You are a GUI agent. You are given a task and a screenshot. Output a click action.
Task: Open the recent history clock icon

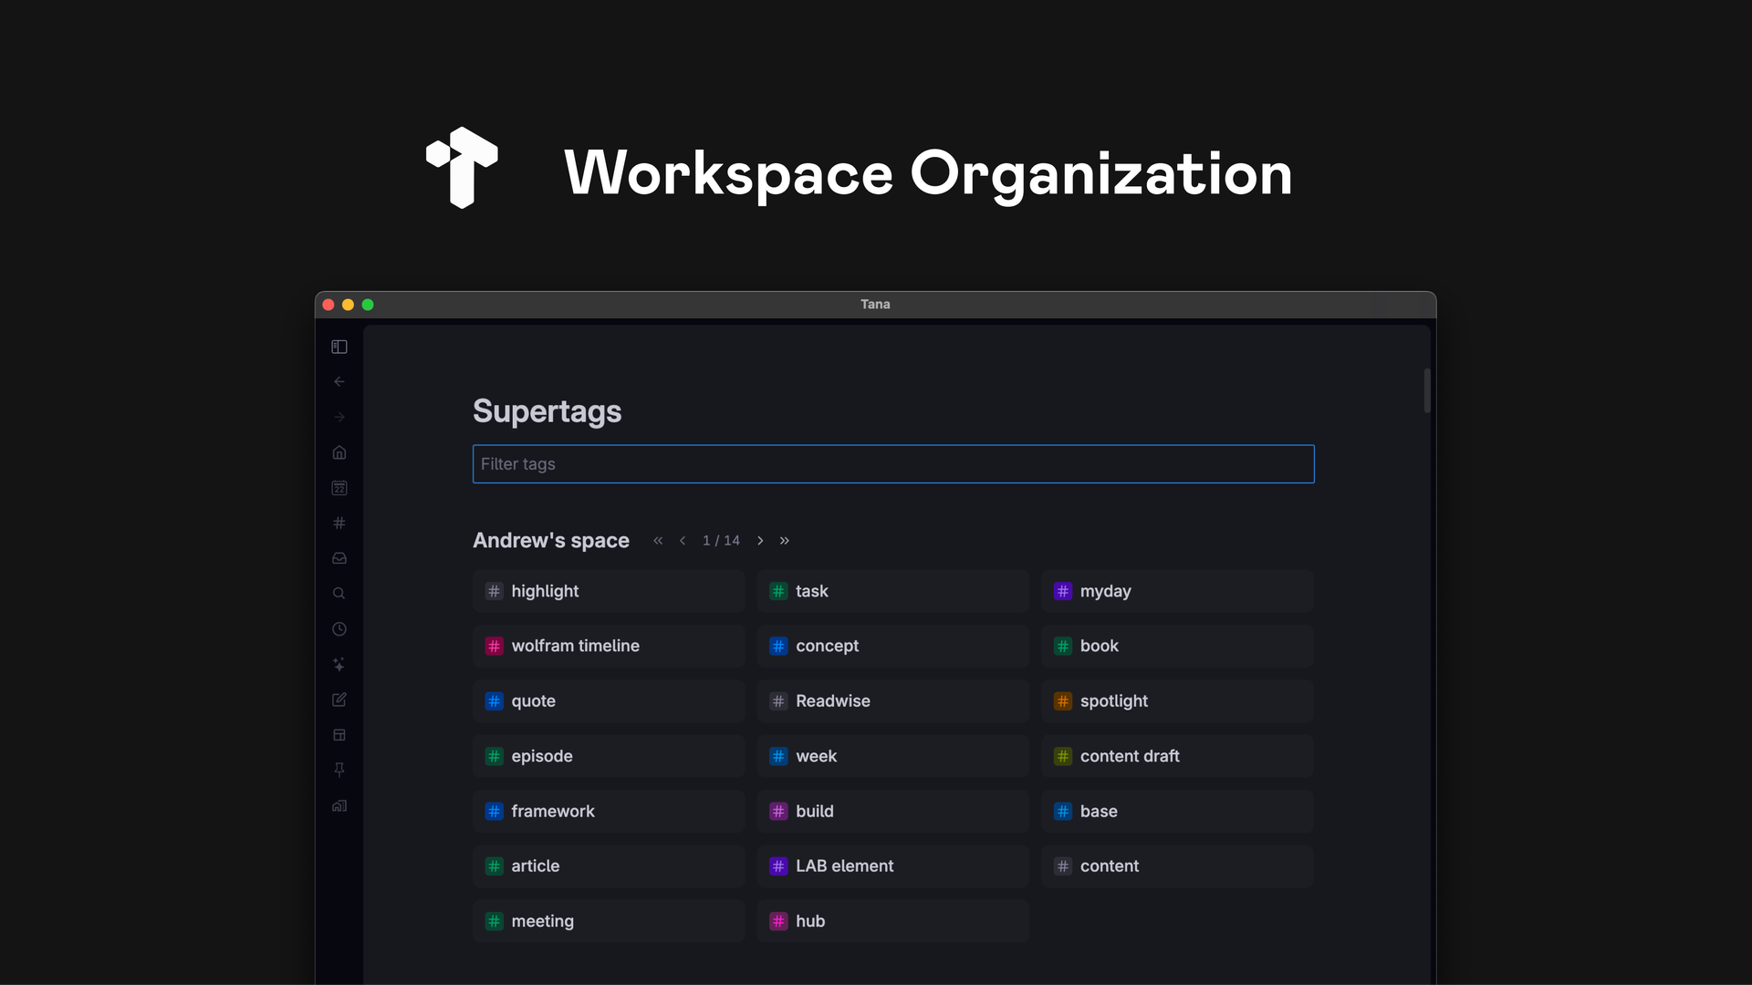[339, 629]
